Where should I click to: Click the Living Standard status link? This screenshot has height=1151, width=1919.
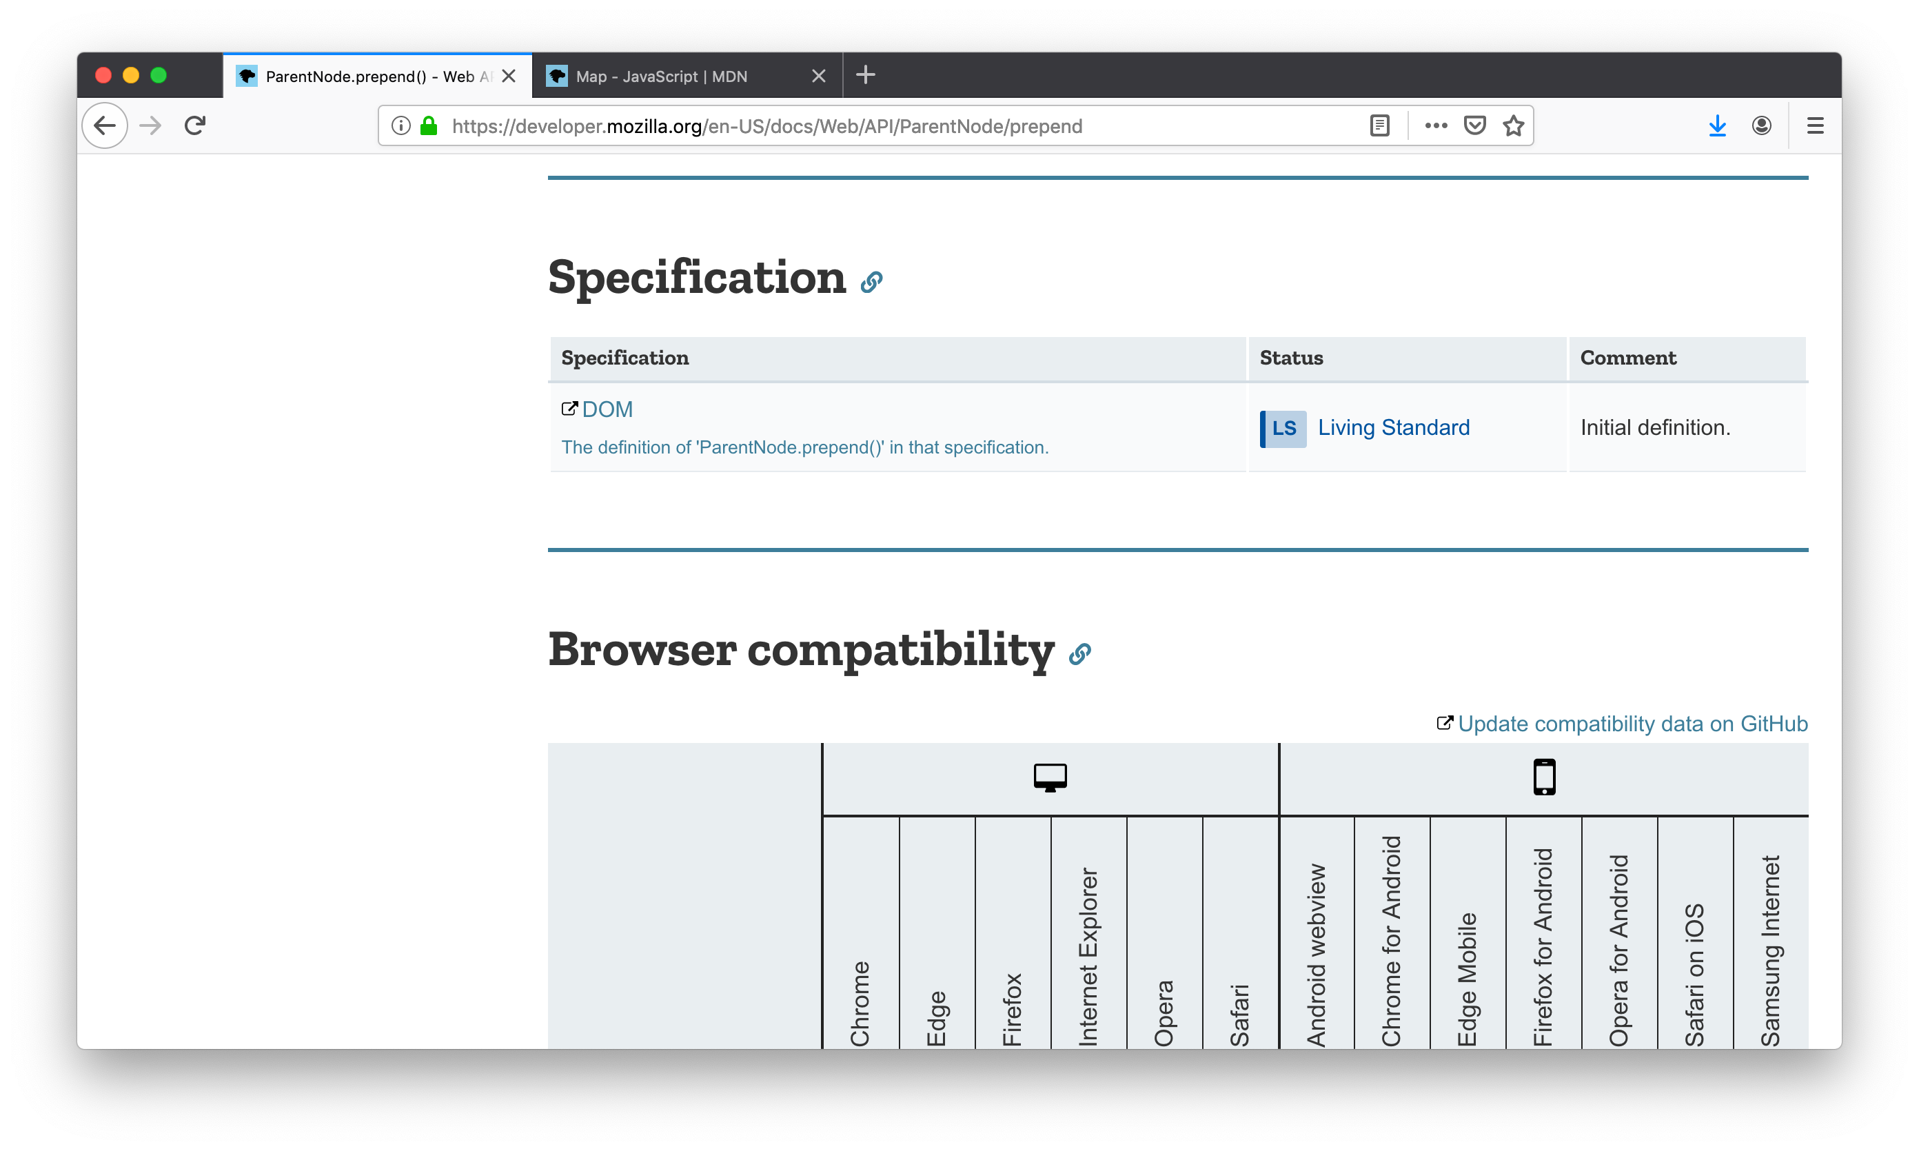1393,427
